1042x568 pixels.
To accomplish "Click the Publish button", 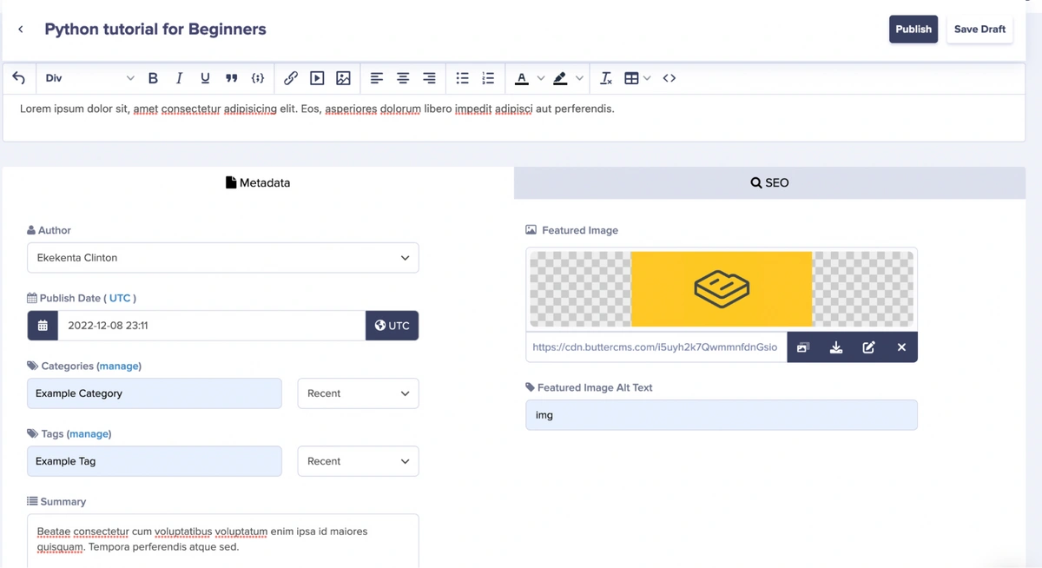I will 913,29.
